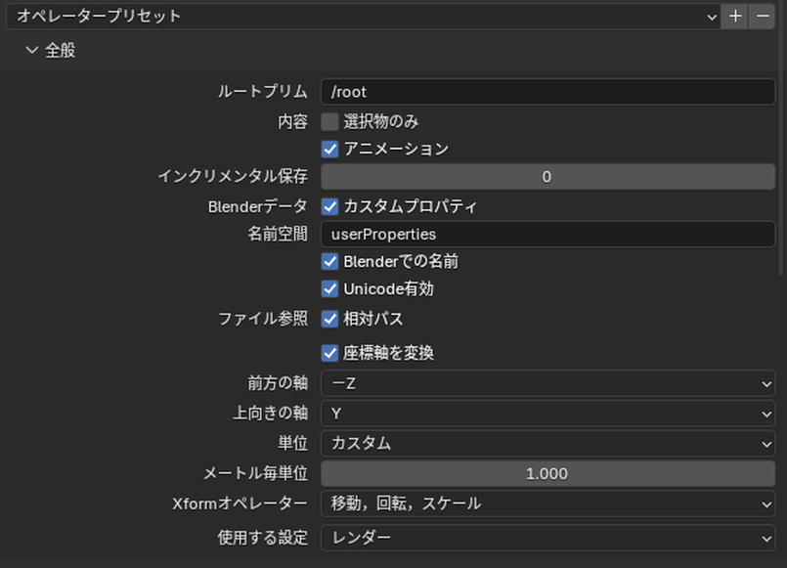Toggle the アニメーション checkbox

[x=329, y=149]
